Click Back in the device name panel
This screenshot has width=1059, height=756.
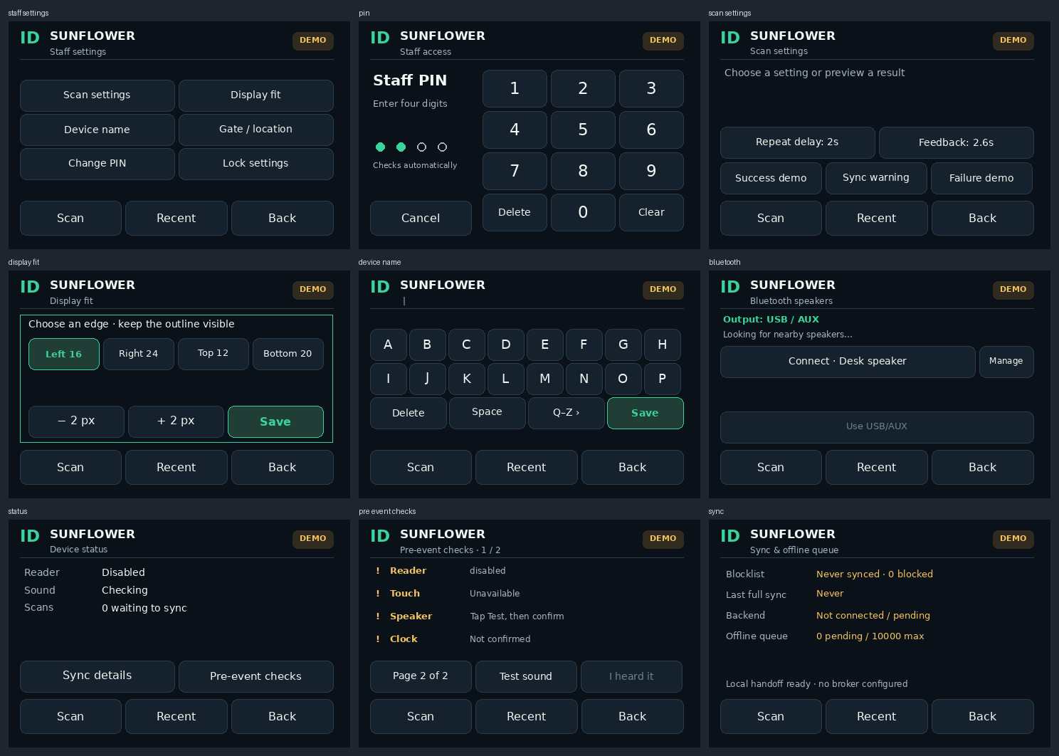(x=633, y=467)
